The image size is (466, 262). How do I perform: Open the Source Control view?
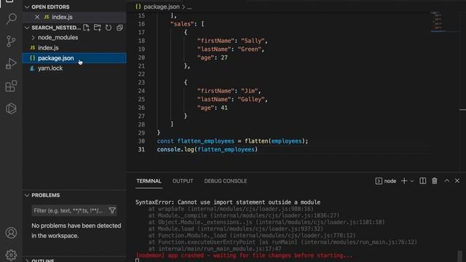(11, 41)
